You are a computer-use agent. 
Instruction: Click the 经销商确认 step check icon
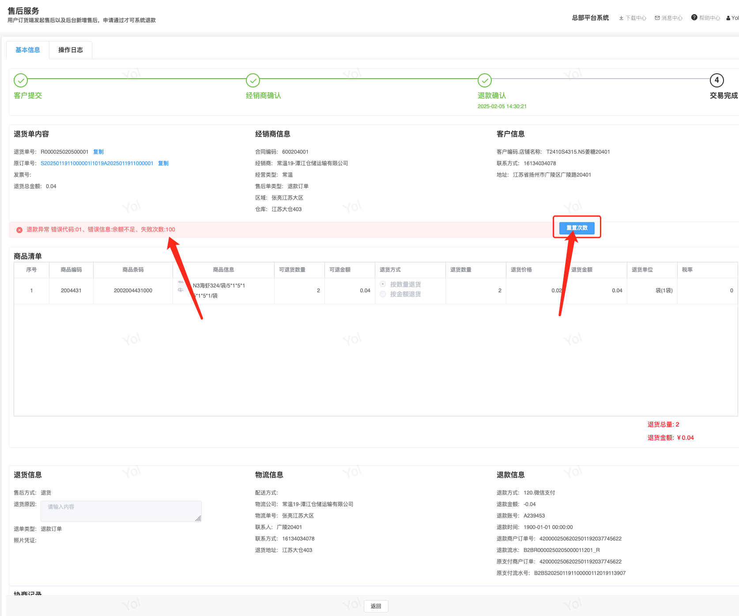(x=253, y=80)
